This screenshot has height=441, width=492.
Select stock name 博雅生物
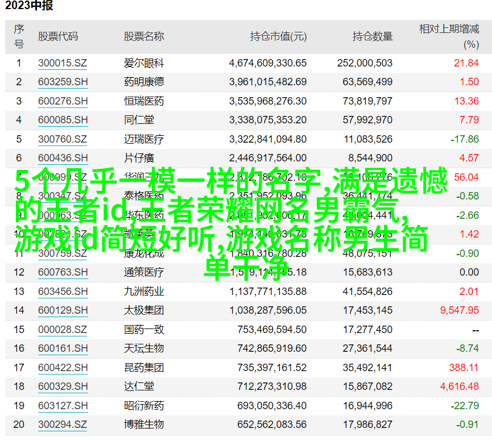(144, 425)
